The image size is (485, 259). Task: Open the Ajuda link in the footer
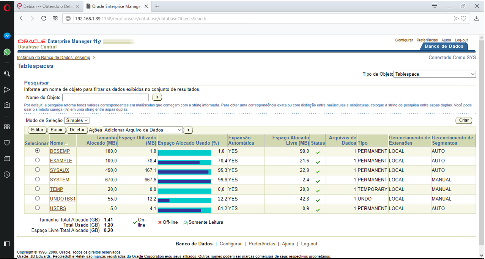pos(288,244)
